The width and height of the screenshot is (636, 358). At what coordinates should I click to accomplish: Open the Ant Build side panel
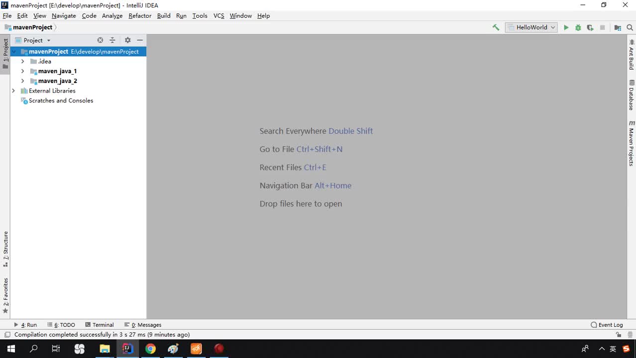631,55
